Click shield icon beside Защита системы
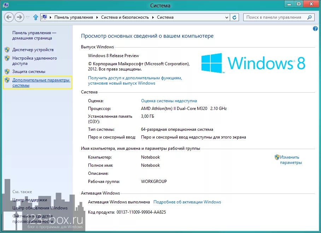 [7, 72]
